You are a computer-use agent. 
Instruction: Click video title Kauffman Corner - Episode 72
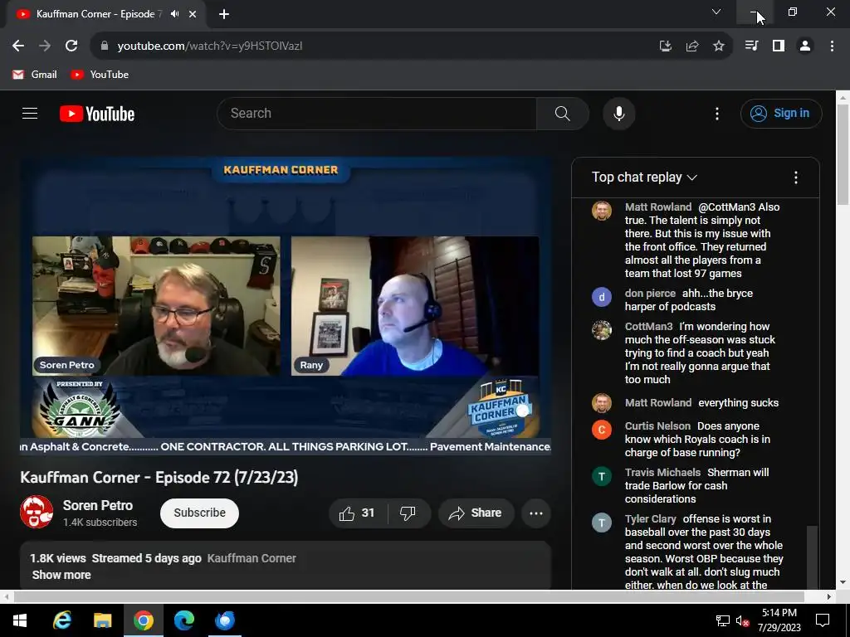[x=159, y=477]
